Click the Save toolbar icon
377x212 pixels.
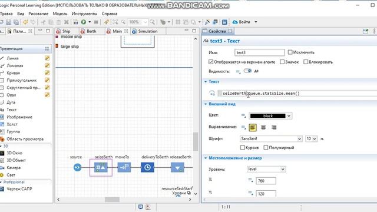8,22
